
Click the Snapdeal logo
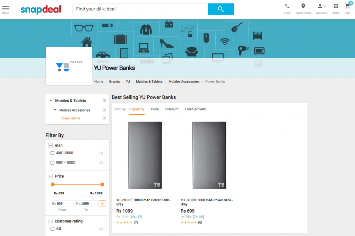(41, 9)
